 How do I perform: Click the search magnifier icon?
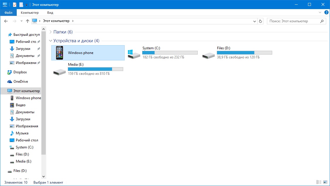[x=322, y=21]
